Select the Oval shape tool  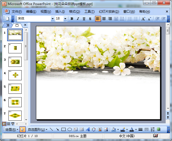[70, 129]
